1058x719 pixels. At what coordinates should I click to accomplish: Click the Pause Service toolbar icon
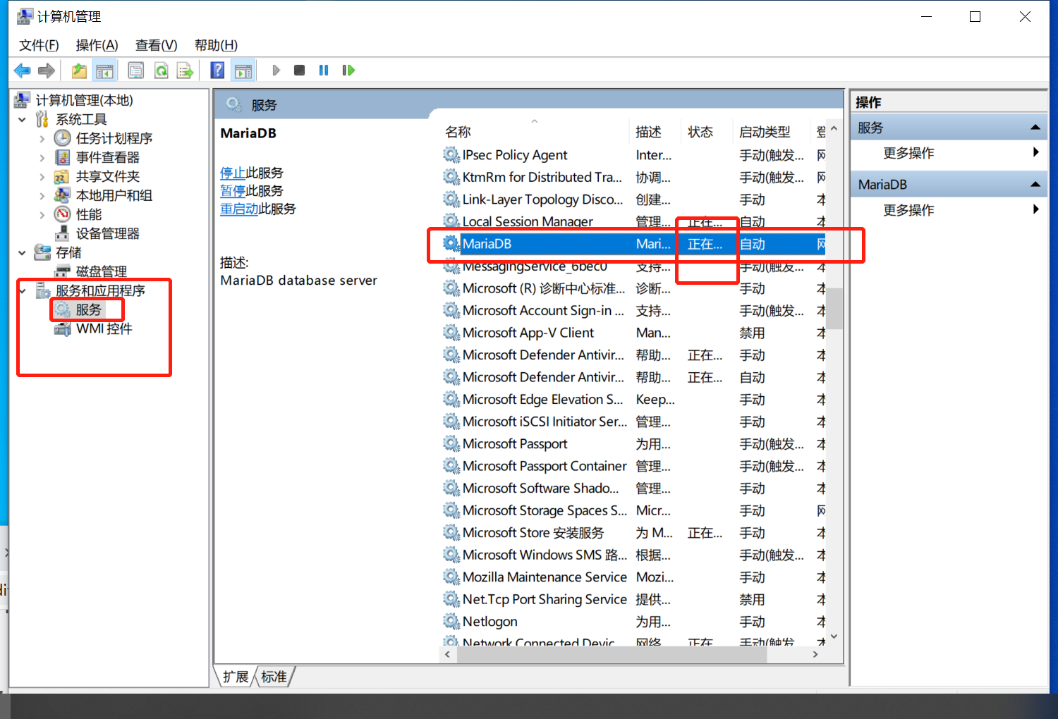click(x=324, y=70)
